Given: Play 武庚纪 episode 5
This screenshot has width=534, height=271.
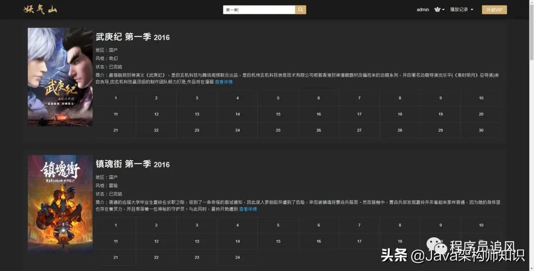Looking at the screenshot, I should point(278,98).
